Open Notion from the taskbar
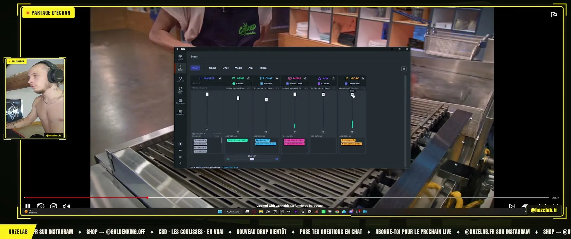Screen dimensions: 571x239 click(x=275, y=212)
